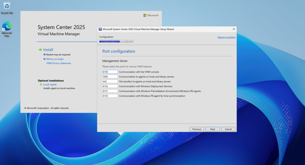Click the green Install arrow icon
Image resolution: width=305 pixels, height=165 pixels.
(x=40, y=50)
